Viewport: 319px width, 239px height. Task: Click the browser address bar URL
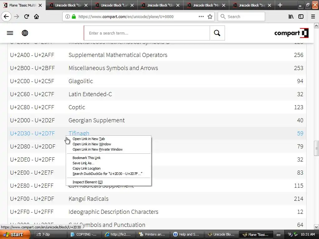pyautogui.click(x=126, y=17)
